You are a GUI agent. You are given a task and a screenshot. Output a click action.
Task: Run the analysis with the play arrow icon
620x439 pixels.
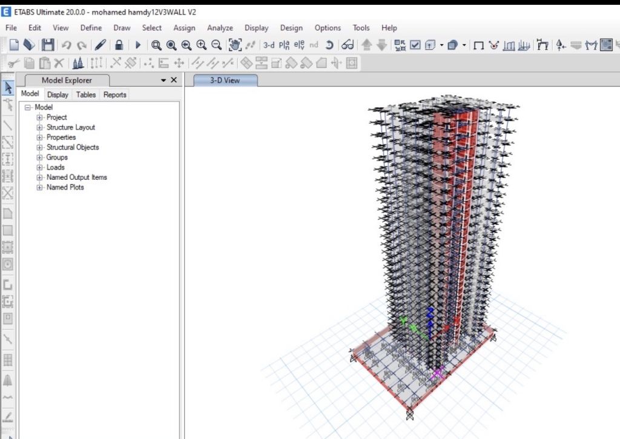click(137, 45)
